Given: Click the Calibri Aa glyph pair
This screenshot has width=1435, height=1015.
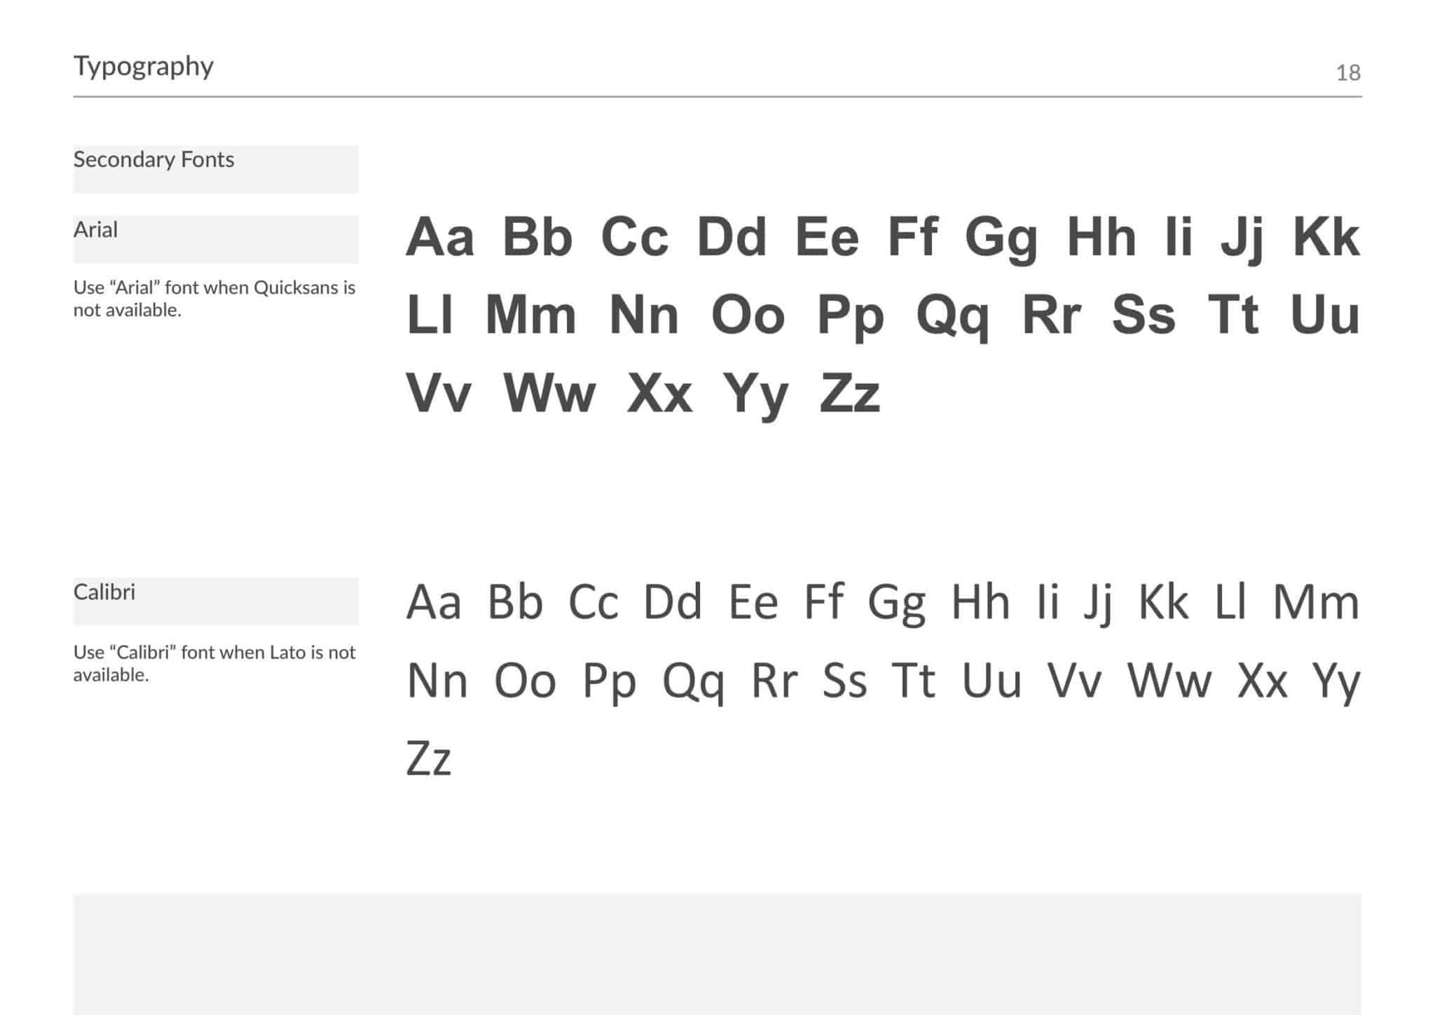Looking at the screenshot, I should [434, 602].
